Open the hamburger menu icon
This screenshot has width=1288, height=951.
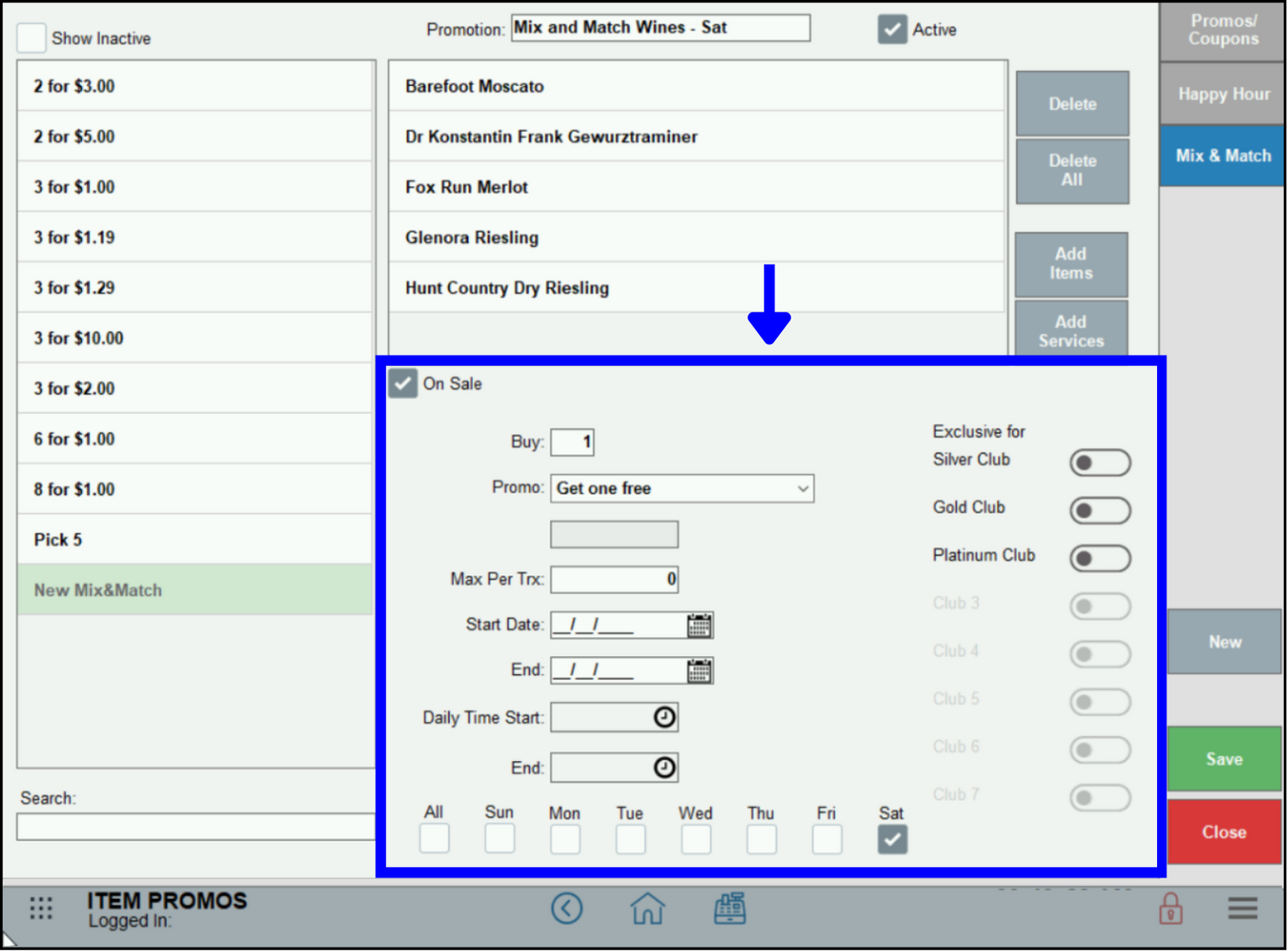[x=1241, y=908]
